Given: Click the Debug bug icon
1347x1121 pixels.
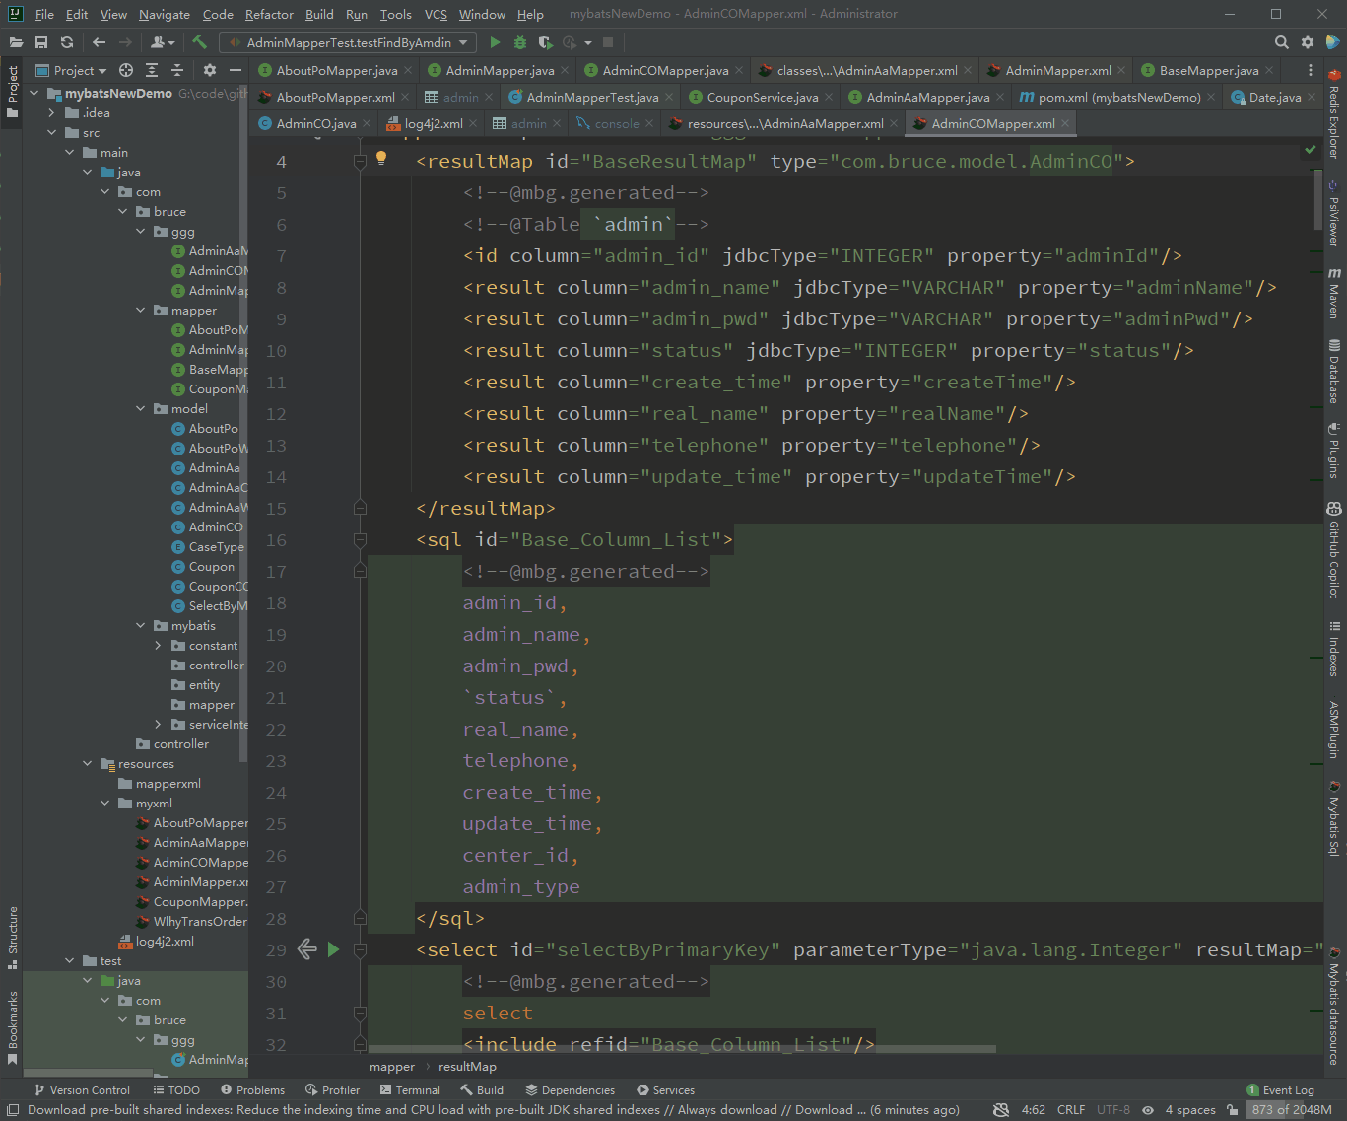Looking at the screenshot, I should [x=520, y=42].
